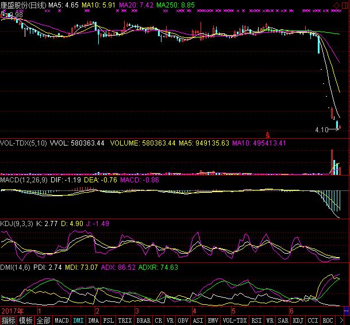This screenshot has height=325, width=350.
Task: Select the CCI indicator tab
Action: (313, 320)
